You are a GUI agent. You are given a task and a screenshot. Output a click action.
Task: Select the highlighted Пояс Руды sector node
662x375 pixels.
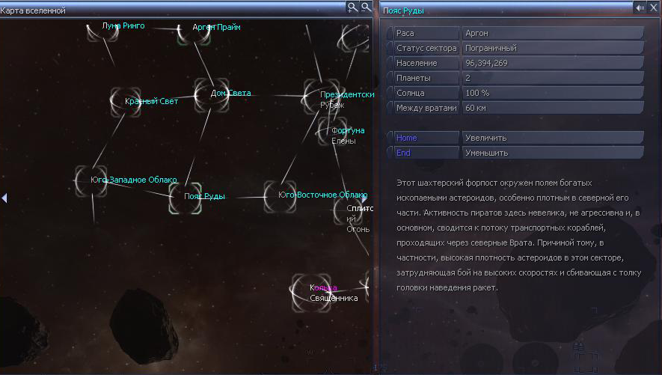click(185, 198)
